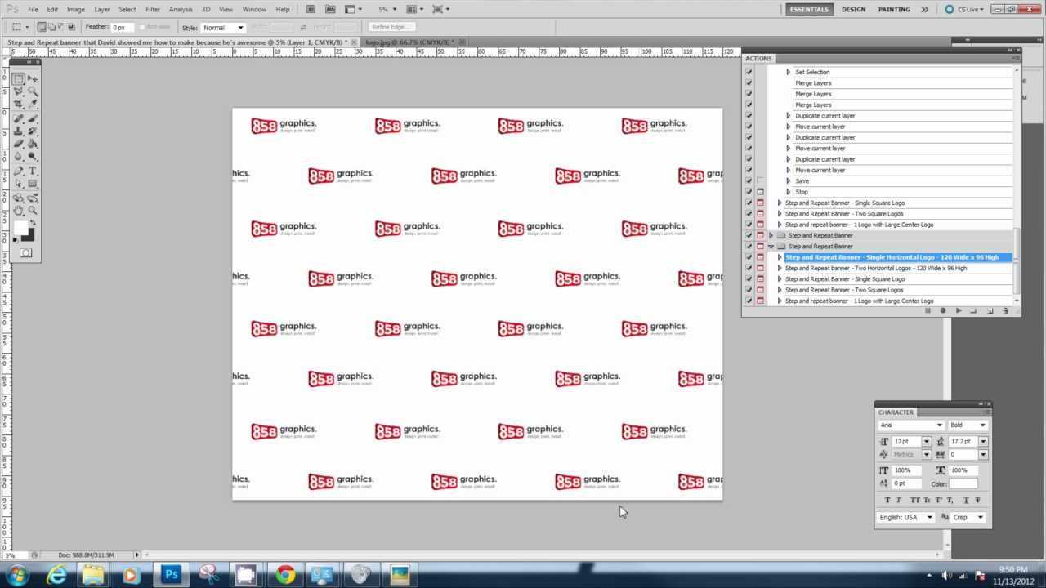Select the Blur tool
1046x588 pixels.
(x=18, y=156)
